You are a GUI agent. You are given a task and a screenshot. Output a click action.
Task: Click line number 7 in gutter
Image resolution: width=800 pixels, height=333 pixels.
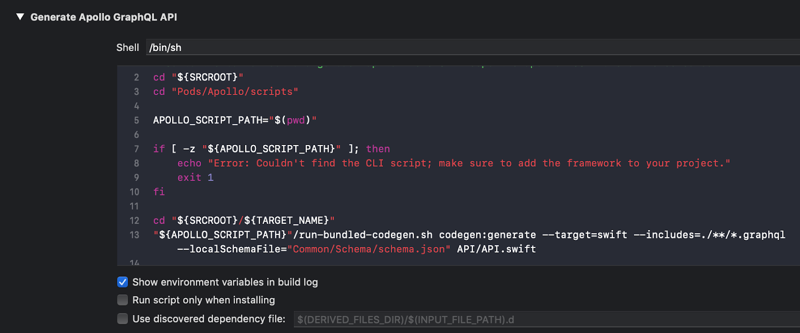coord(136,149)
